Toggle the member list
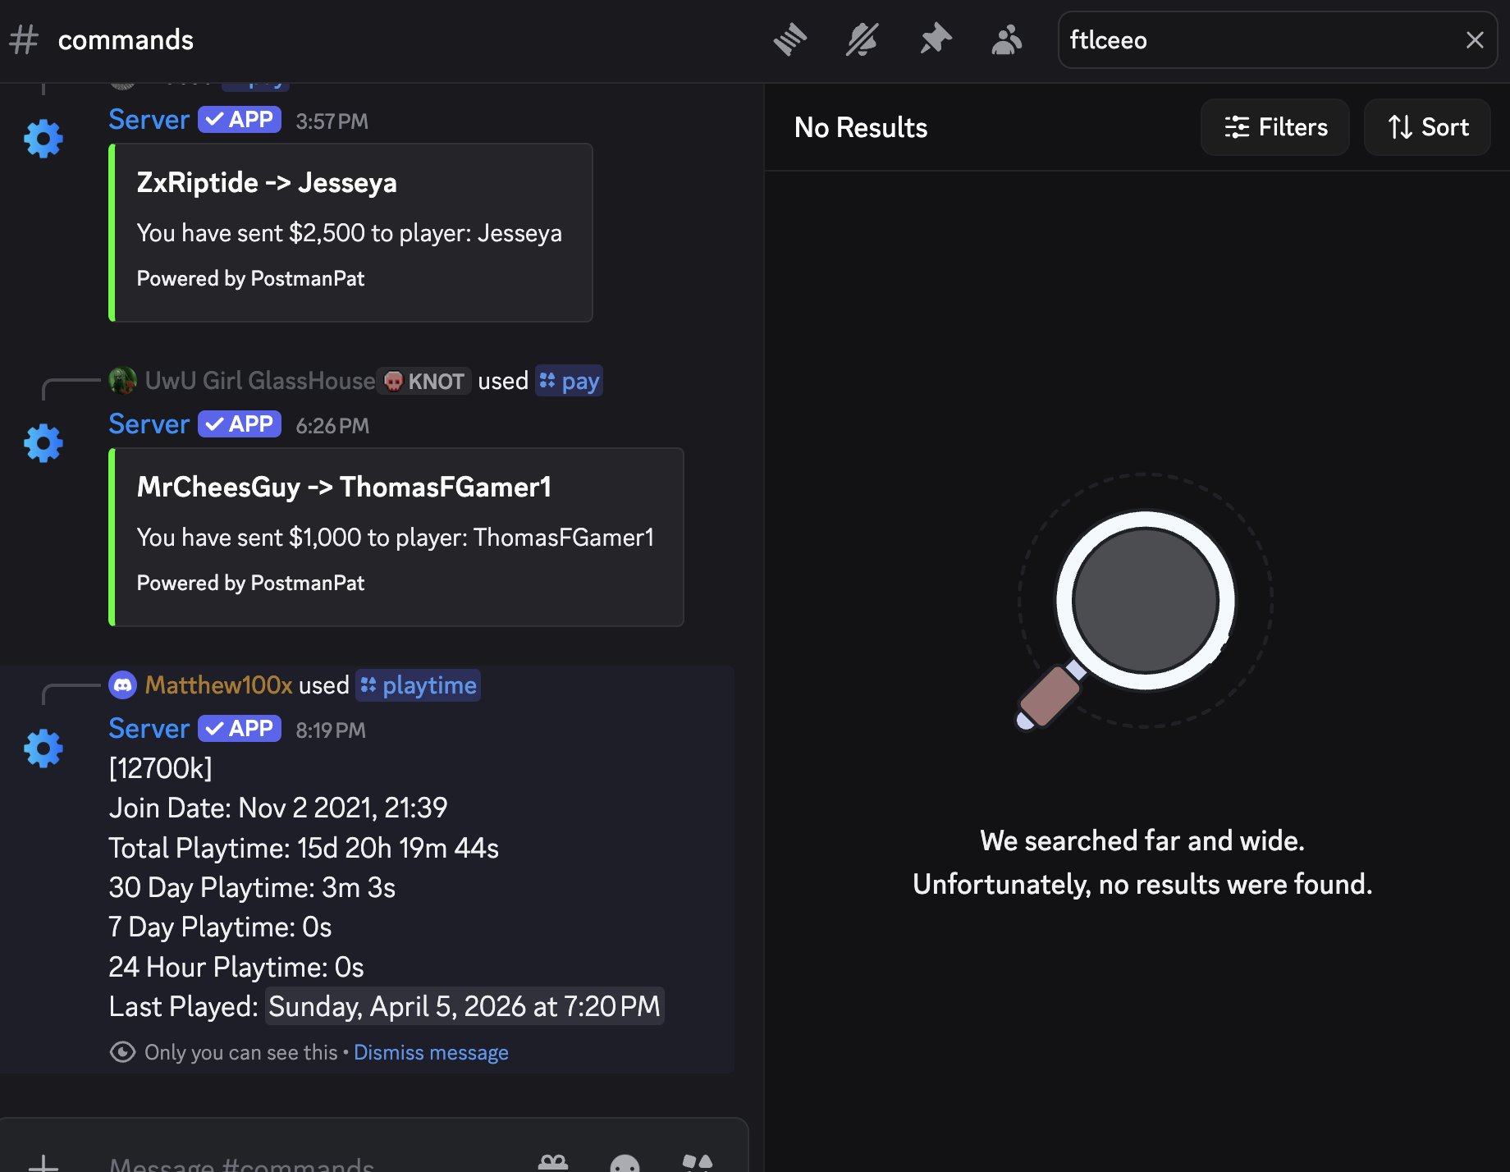This screenshot has height=1172, width=1510. pyautogui.click(x=1006, y=39)
